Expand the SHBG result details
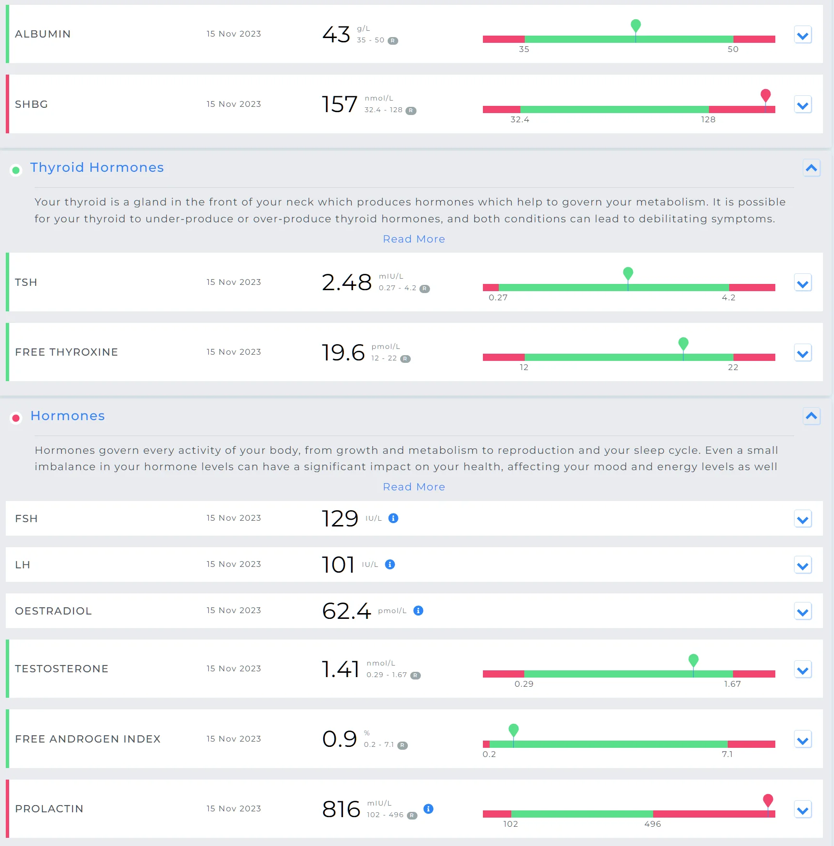The width and height of the screenshot is (834, 846). coord(803,105)
